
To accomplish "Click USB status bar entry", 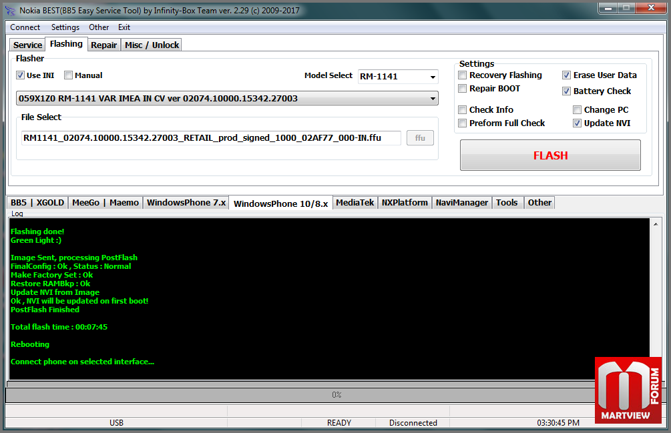I will [116, 423].
